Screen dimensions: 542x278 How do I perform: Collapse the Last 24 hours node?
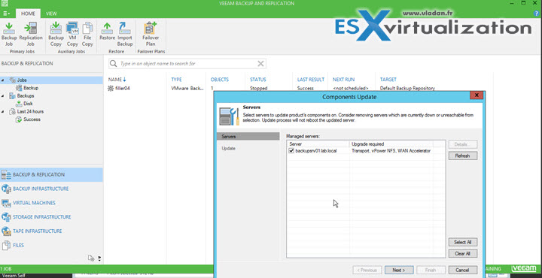point(3,112)
